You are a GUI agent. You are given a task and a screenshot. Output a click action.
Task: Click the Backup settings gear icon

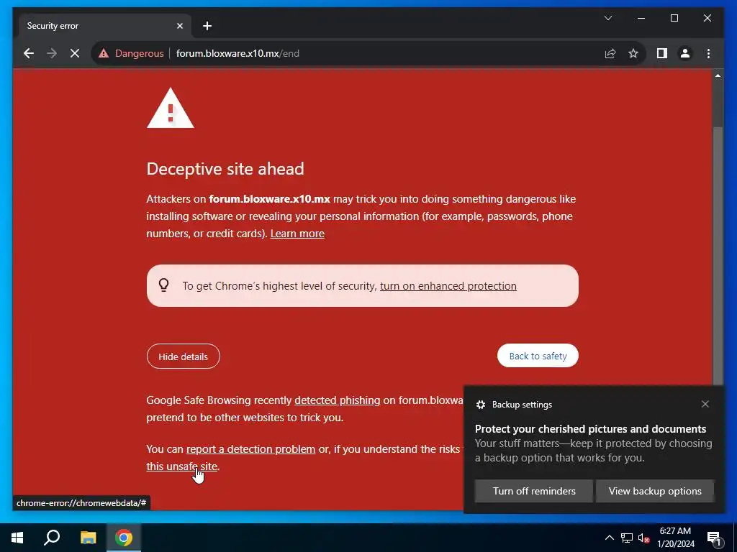click(480, 405)
